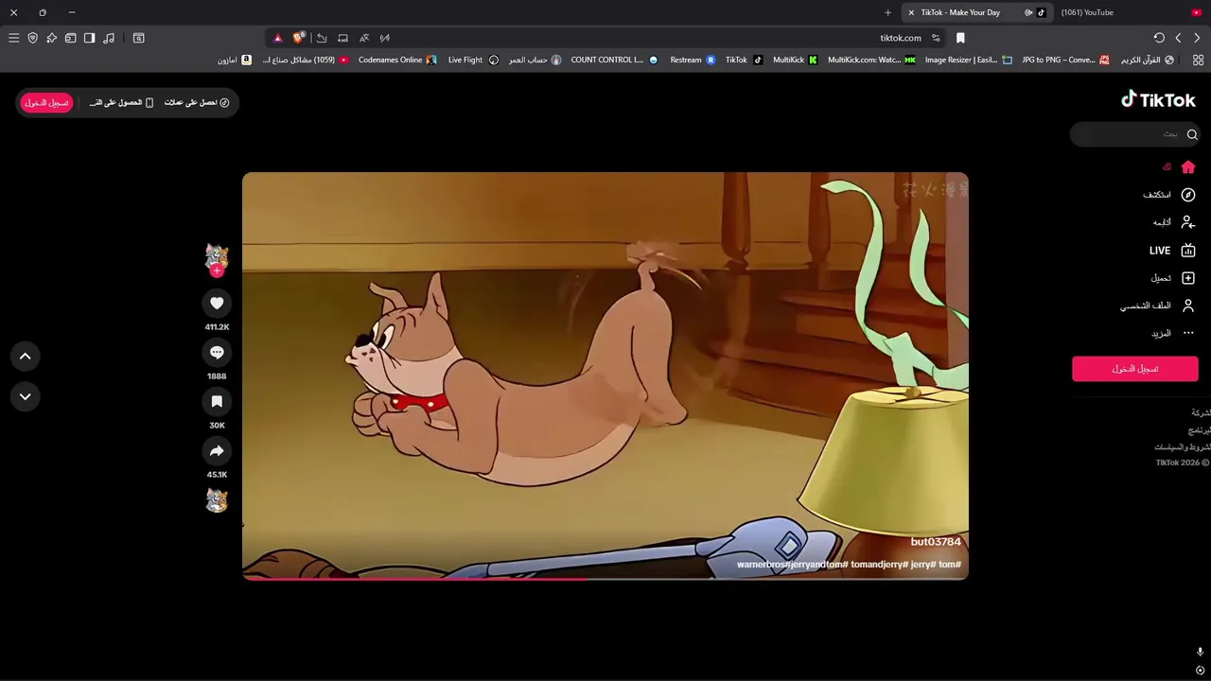Screen dimensions: 1211x681
Task: Open a new tab with the plus button
Action: click(887, 12)
